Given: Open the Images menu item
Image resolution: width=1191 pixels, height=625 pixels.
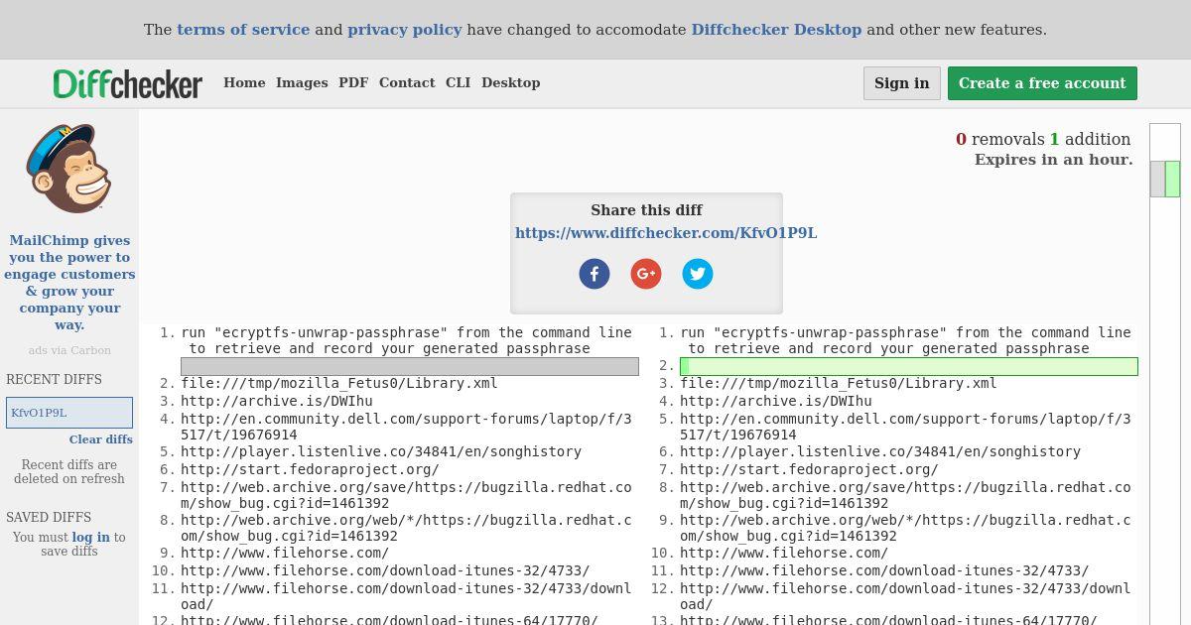Looking at the screenshot, I should (x=302, y=83).
